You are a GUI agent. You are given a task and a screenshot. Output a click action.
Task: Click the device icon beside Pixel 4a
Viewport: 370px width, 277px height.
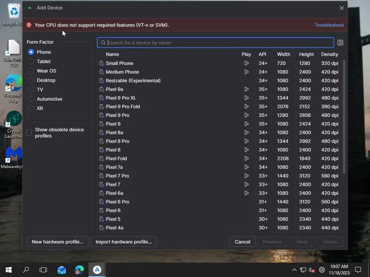point(102,228)
